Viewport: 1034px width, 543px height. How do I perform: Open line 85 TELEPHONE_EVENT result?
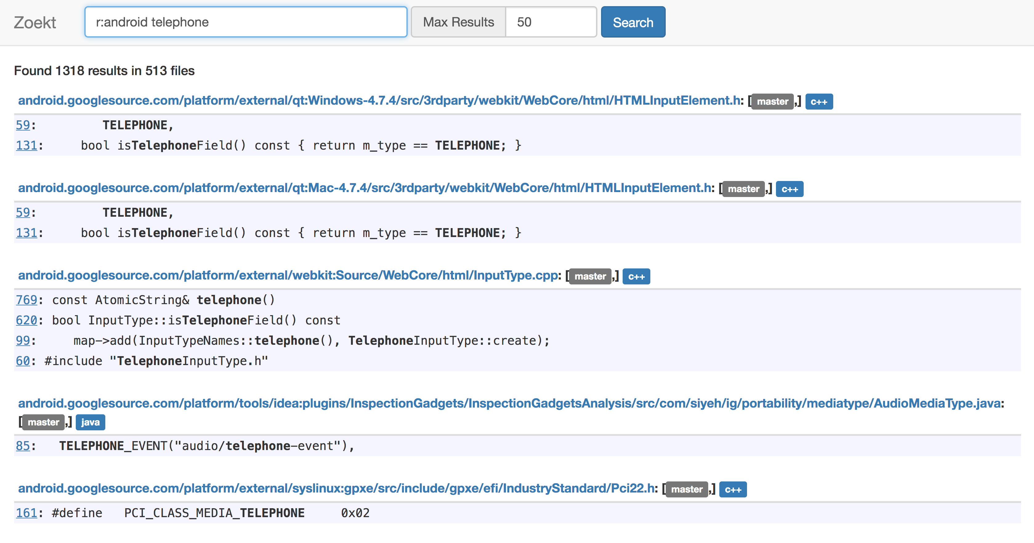click(x=23, y=445)
